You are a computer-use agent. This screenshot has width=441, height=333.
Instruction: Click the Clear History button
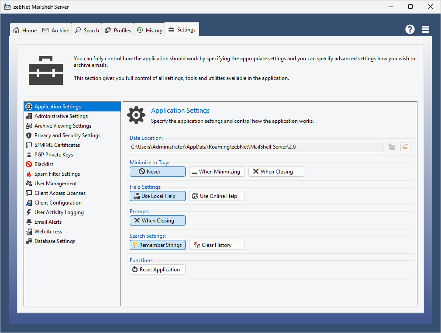217,245
